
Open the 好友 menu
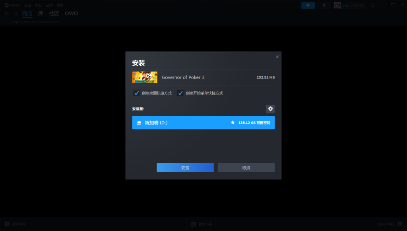(39, 5)
